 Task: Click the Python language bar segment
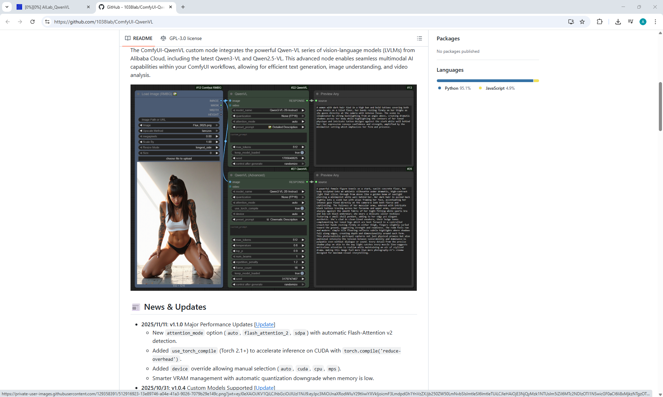tap(484, 81)
